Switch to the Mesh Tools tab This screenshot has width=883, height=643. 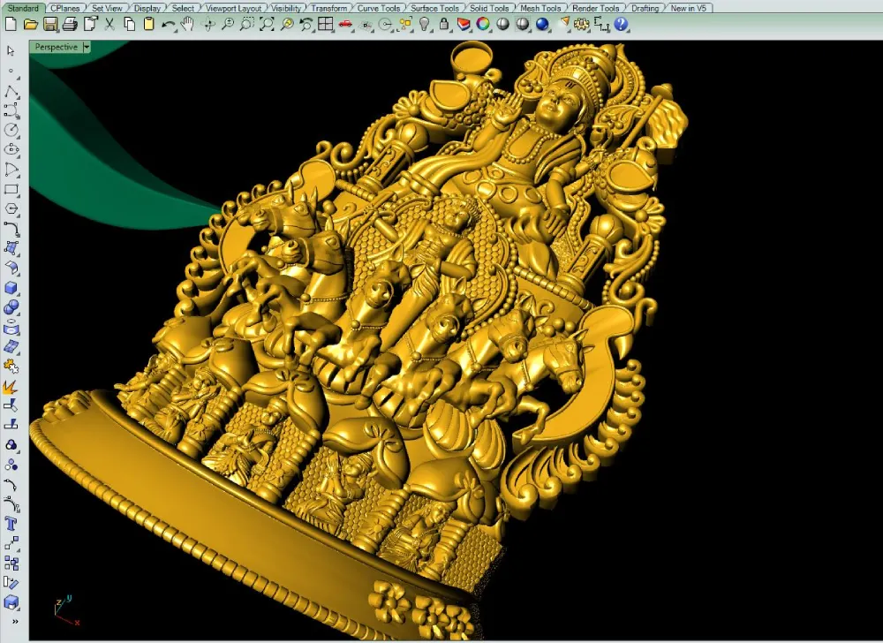540,8
